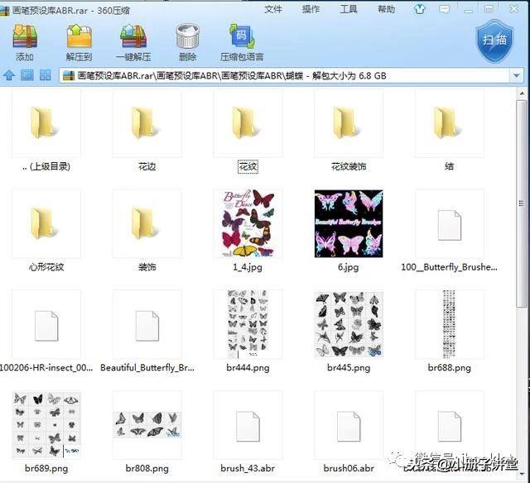Click the file name label br688.png
This screenshot has width=530, height=483.
click(x=449, y=367)
